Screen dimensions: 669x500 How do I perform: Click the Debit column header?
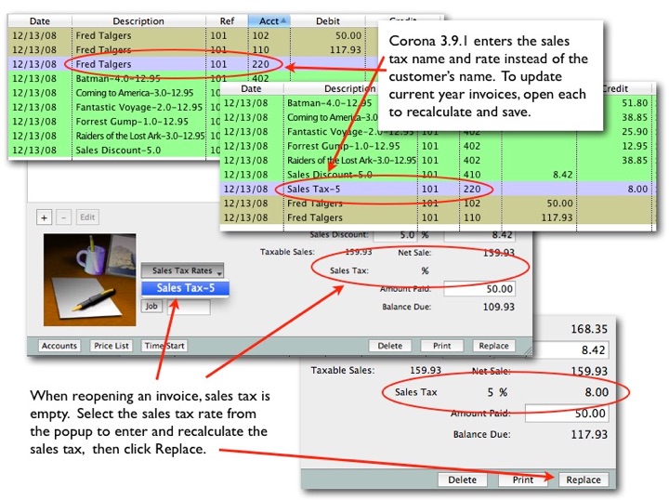click(x=328, y=20)
